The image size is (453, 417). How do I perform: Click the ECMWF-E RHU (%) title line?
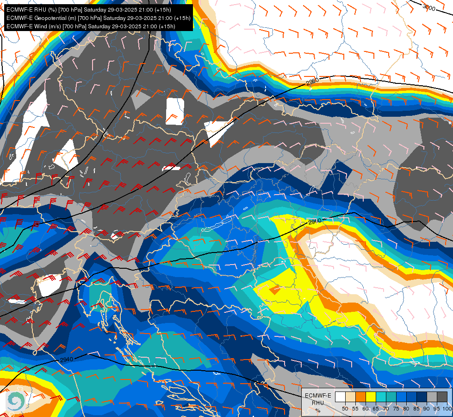[x=89, y=10]
